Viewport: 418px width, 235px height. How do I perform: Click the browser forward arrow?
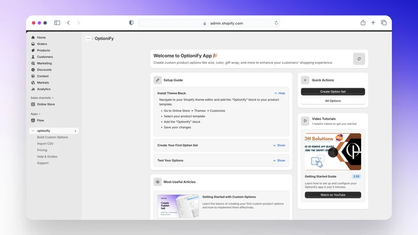coord(78,23)
